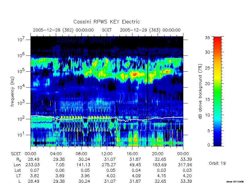Click the Rs row label
The image size is (244, 183).
coord(19,159)
